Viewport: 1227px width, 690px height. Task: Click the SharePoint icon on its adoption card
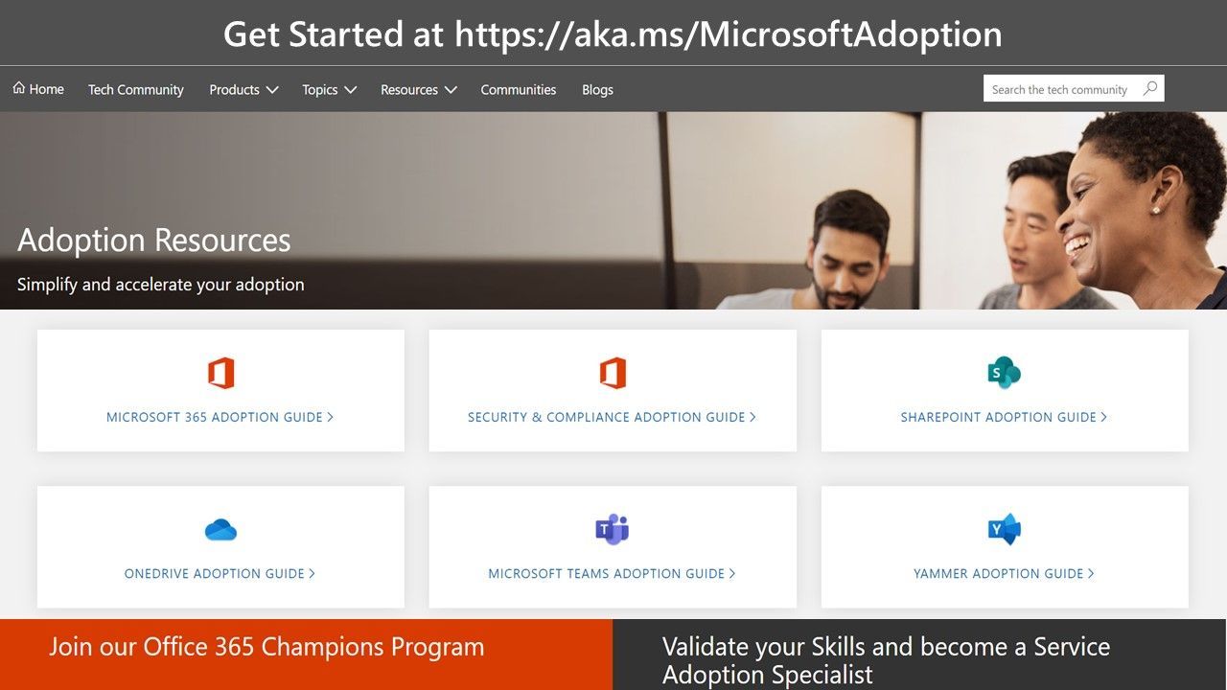pyautogui.click(x=1004, y=373)
